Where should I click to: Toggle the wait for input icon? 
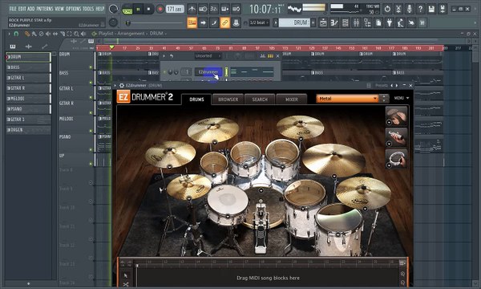tap(203, 9)
